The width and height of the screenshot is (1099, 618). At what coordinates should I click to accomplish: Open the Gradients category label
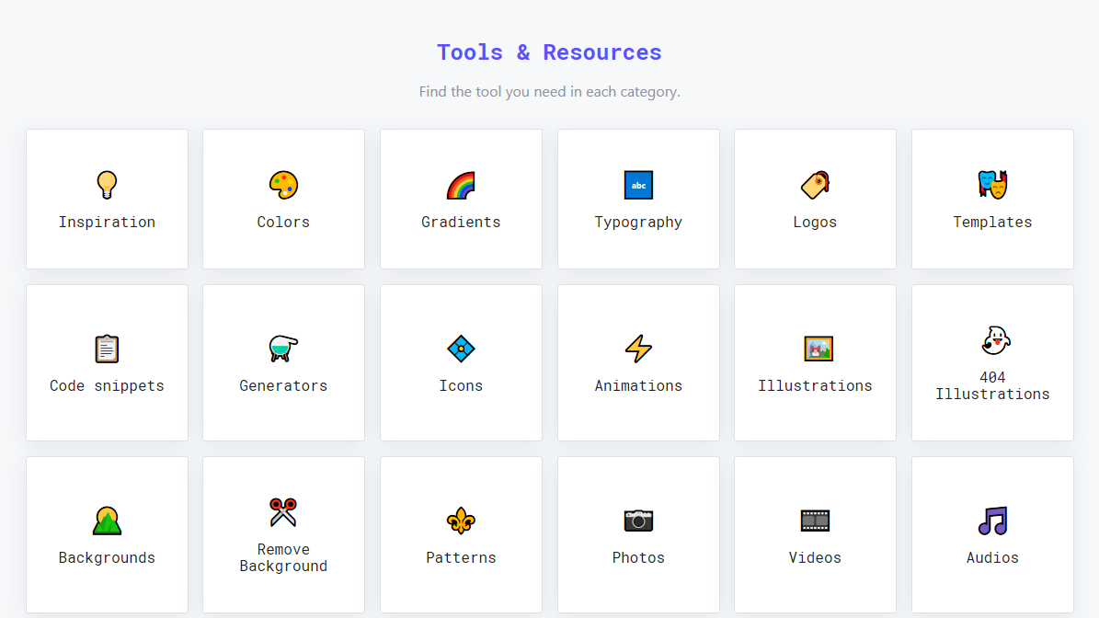click(x=461, y=223)
